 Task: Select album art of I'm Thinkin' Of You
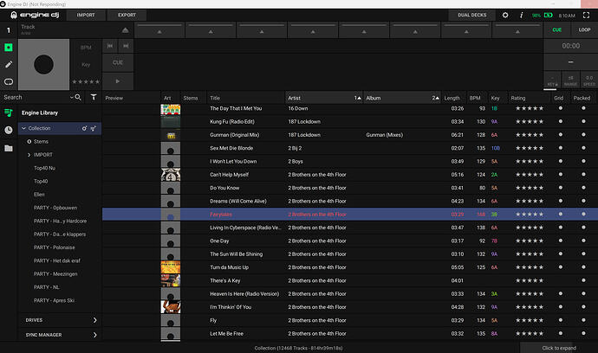pyautogui.click(x=171, y=307)
